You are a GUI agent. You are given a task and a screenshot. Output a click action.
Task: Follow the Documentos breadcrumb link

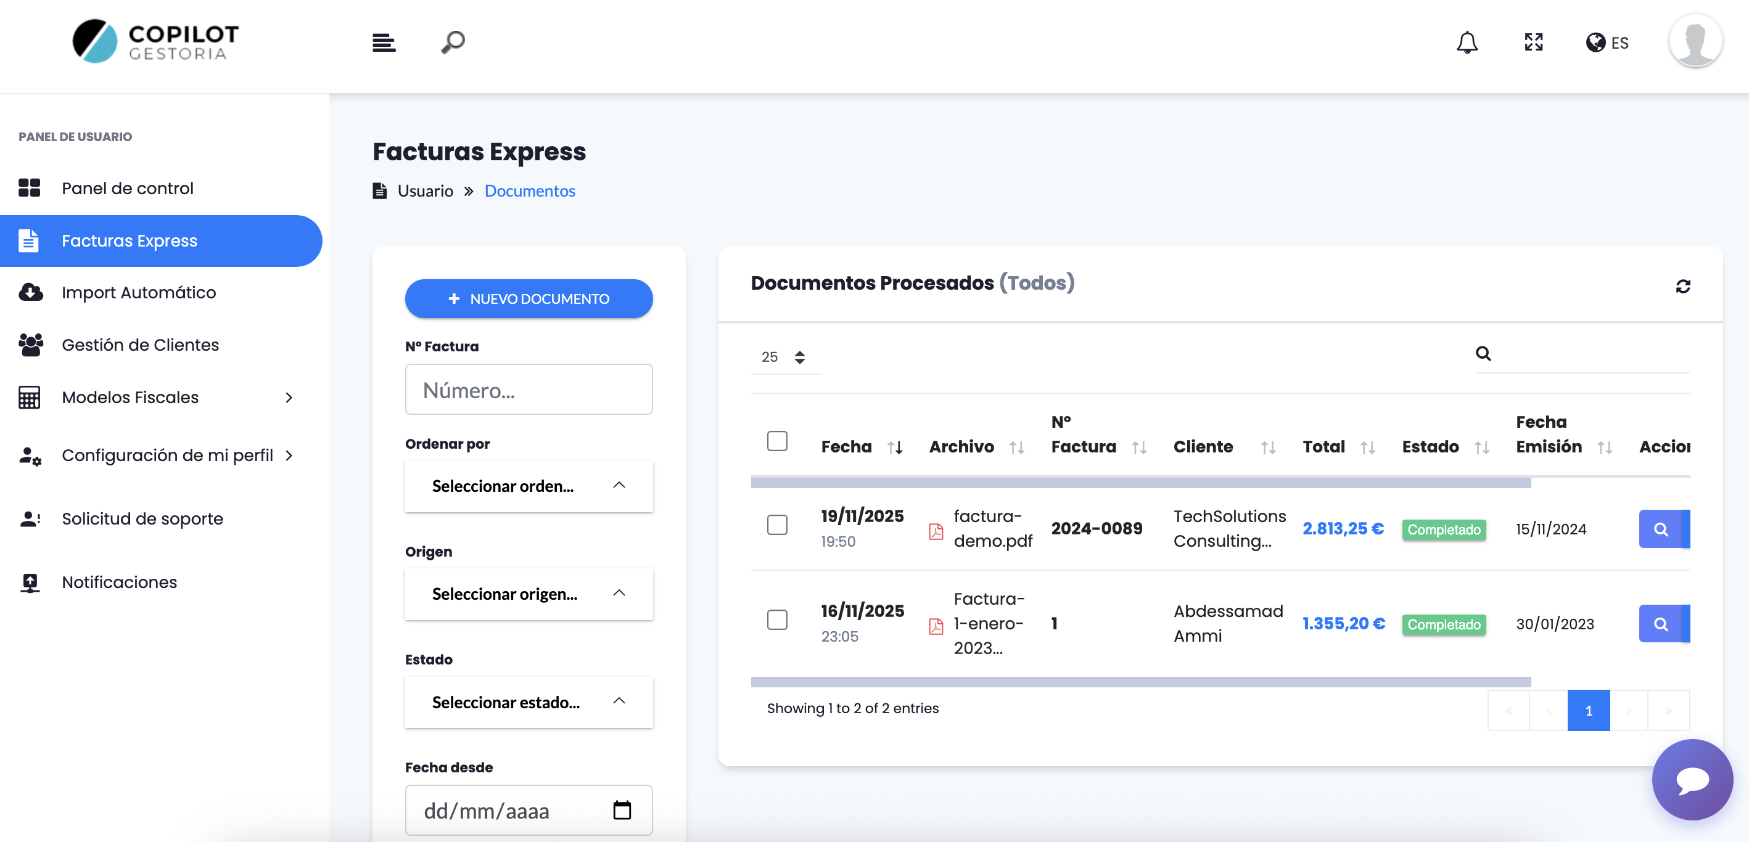point(530,190)
